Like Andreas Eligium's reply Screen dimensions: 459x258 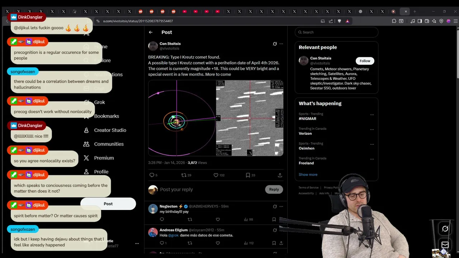pyautogui.click(x=218, y=243)
